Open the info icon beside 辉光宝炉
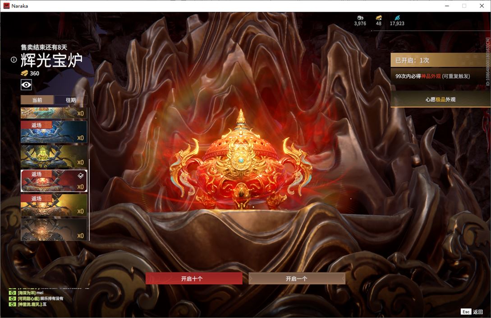Image resolution: width=491 pixels, height=318 pixels. point(14,60)
